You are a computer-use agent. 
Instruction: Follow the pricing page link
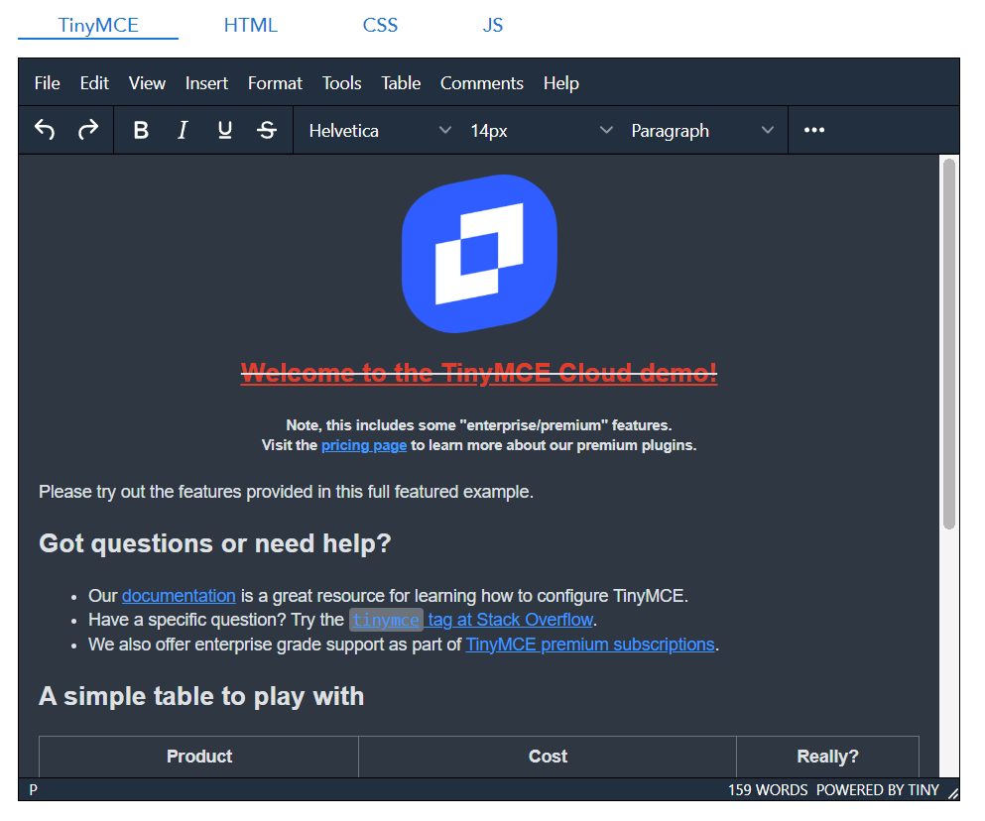tap(364, 445)
